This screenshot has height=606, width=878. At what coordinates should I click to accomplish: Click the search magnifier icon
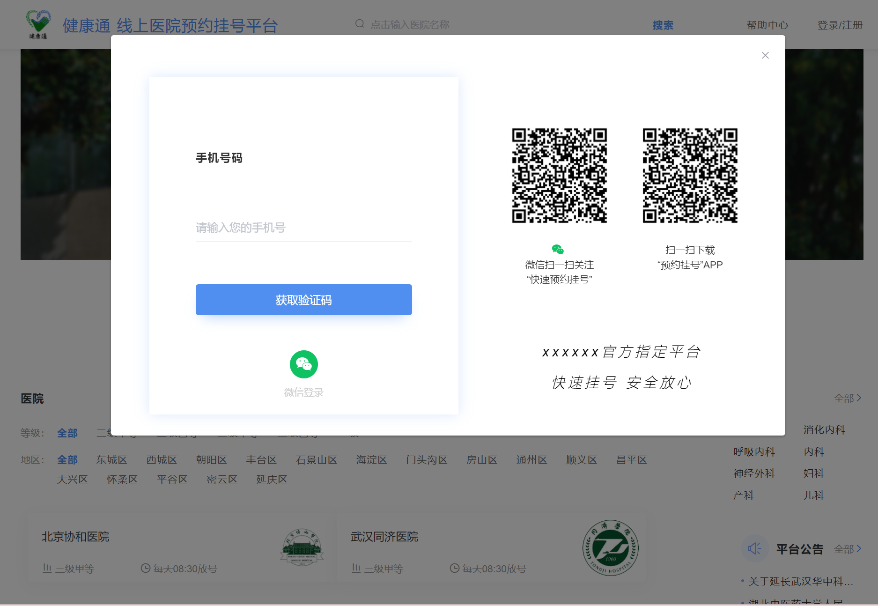click(x=360, y=24)
